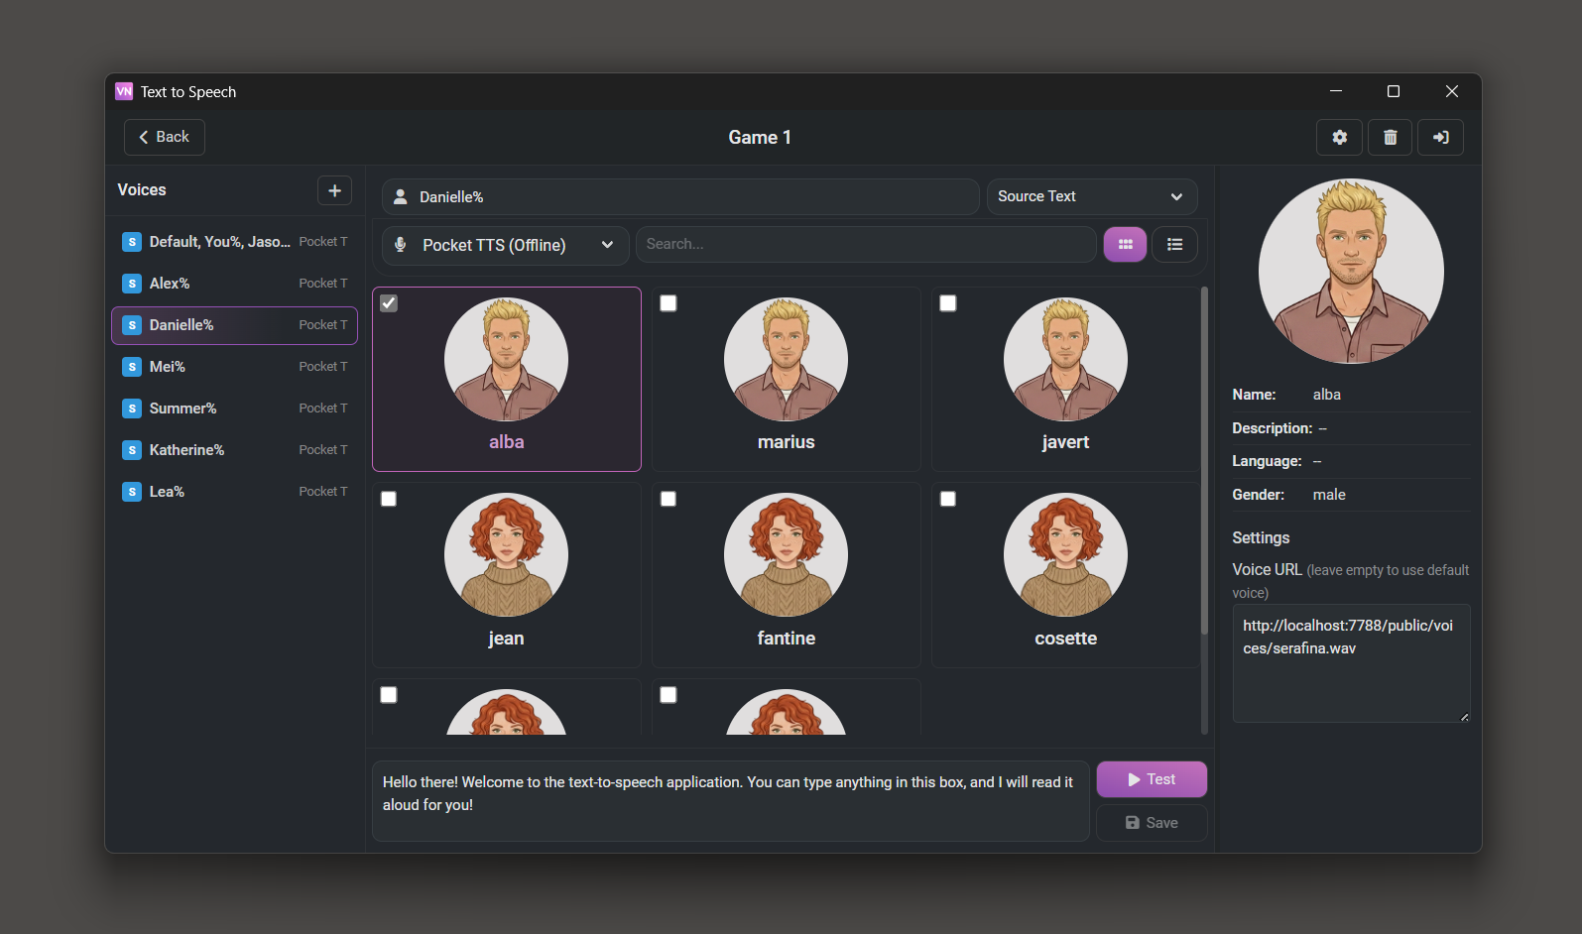Screen dimensions: 1582x934
Task: Uncheck the alba voice checkbox
Action: click(x=389, y=303)
